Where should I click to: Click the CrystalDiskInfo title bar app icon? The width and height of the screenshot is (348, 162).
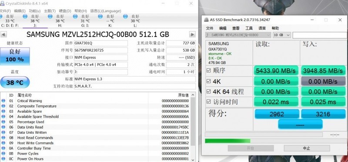coord(2,3)
